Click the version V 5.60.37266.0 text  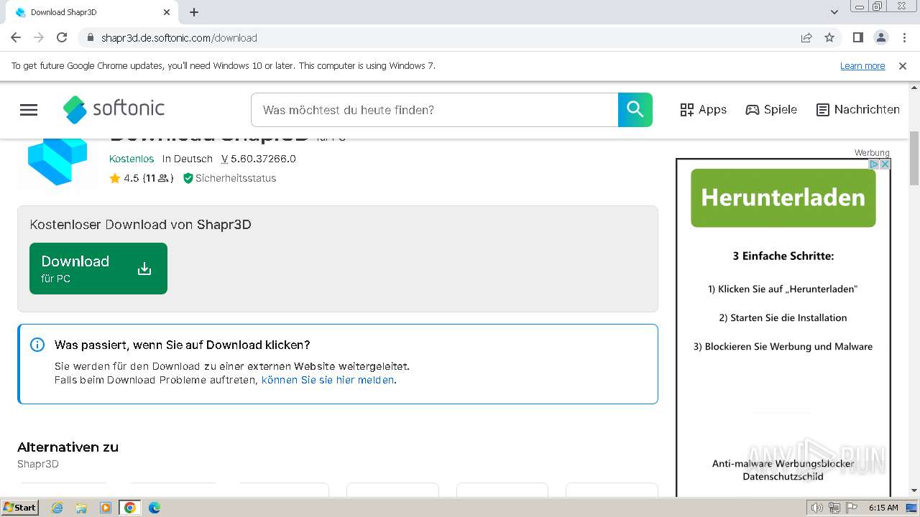click(259, 159)
